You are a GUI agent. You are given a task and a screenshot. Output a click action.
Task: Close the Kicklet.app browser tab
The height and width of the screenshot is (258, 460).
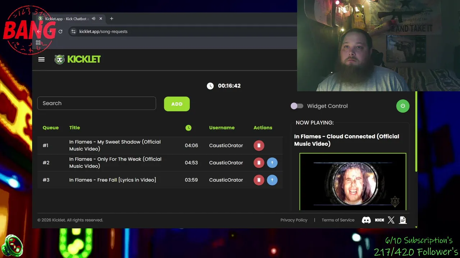[x=101, y=19]
